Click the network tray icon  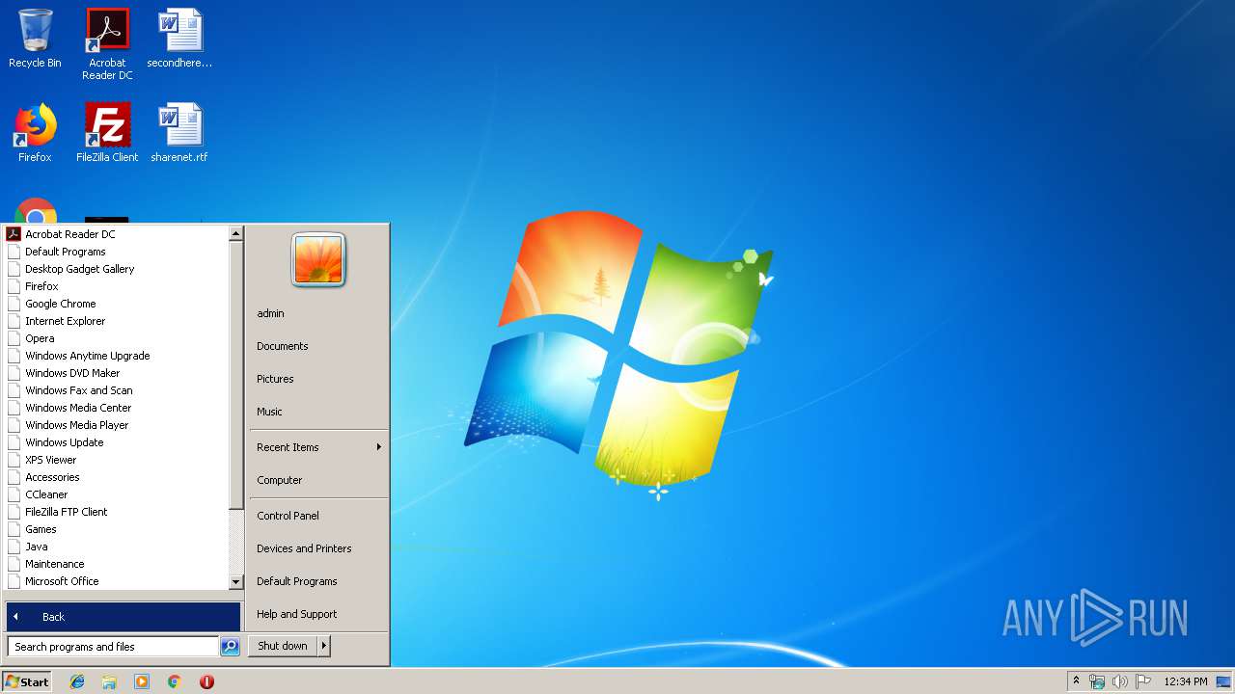pos(1097,681)
